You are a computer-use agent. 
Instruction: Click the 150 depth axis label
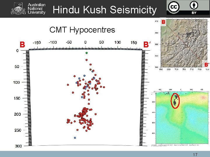coord(17,98)
